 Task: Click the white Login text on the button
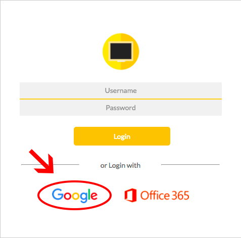coord(122,136)
